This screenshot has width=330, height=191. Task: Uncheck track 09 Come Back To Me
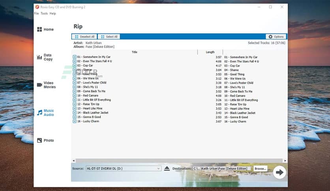pyautogui.click(x=75, y=91)
